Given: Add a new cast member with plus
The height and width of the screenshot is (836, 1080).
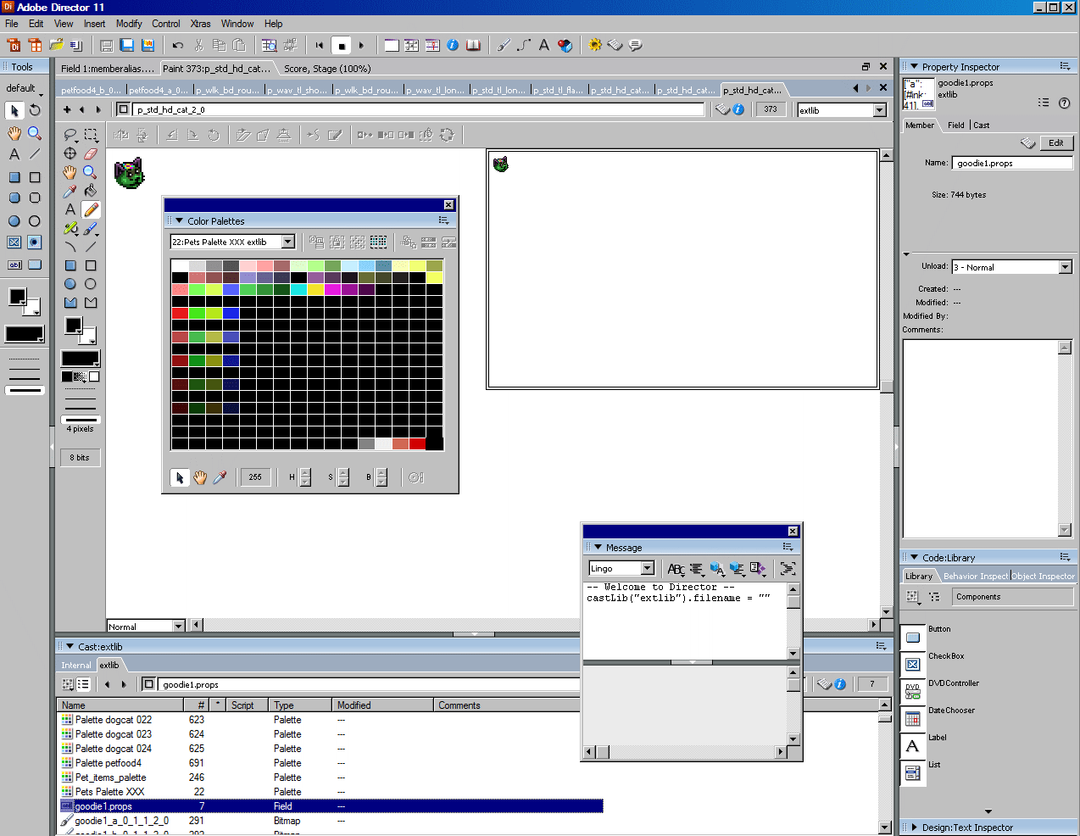Looking at the screenshot, I should tap(67, 109).
